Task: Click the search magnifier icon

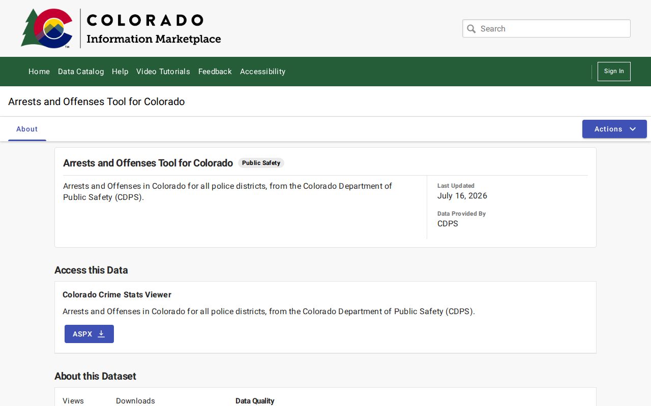Action: click(x=471, y=29)
